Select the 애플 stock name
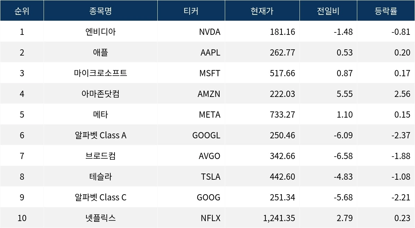This screenshot has height=228, width=415. pos(100,52)
